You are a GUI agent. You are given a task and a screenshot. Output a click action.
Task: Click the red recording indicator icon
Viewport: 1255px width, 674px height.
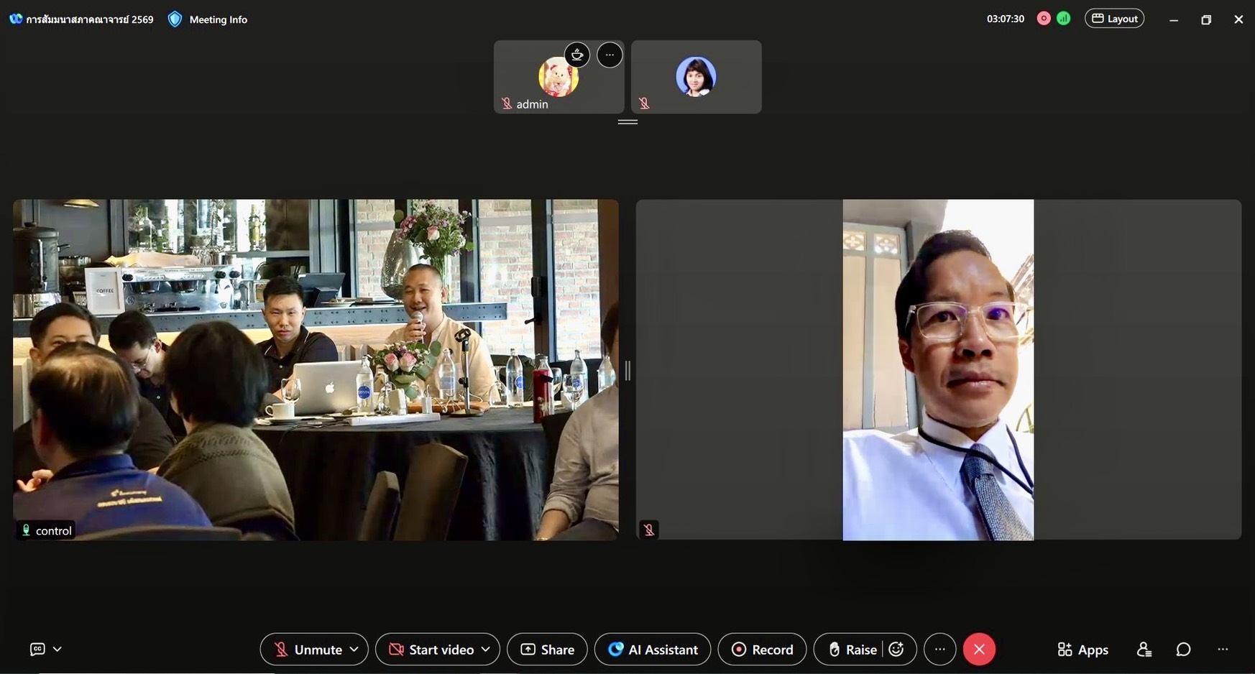1044,19
